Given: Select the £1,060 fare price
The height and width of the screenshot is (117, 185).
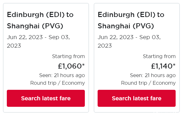Looking at the screenshot, I should pos(70,66).
